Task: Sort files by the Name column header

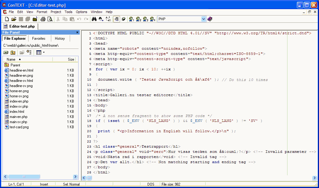Action: click(28, 59)
